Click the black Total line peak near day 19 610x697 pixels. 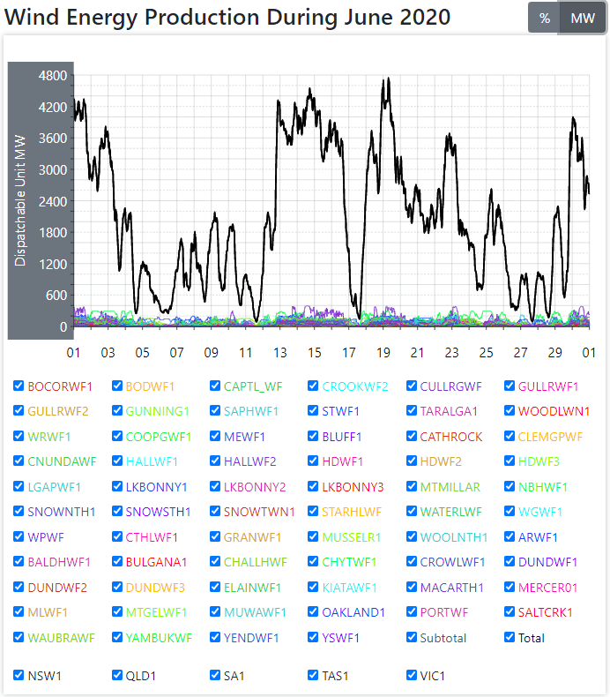coord(386,79)
